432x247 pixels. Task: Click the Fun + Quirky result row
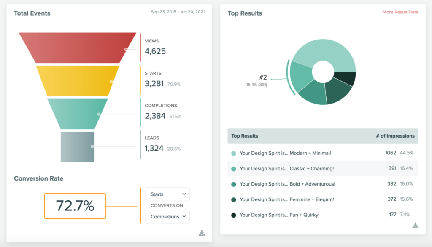pyautogui.click(x=323, y=215)
